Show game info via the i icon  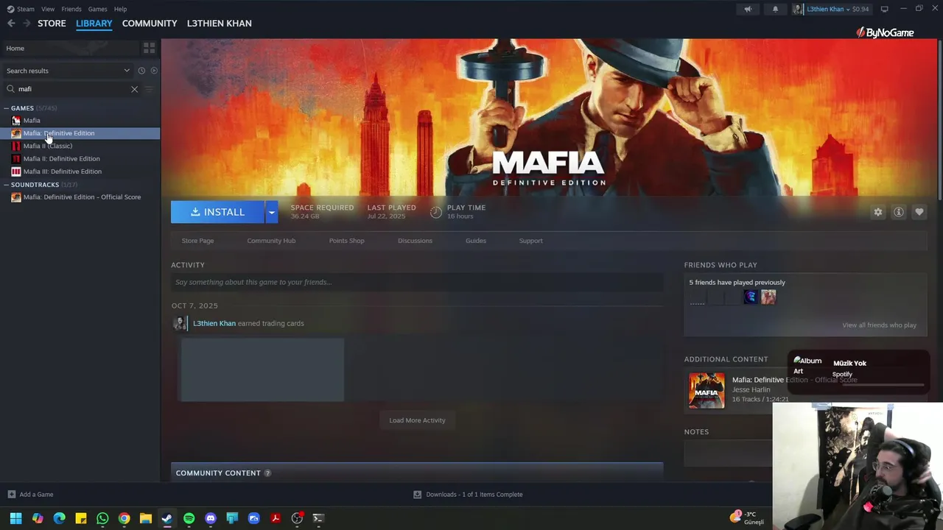[x=899, y=212]
